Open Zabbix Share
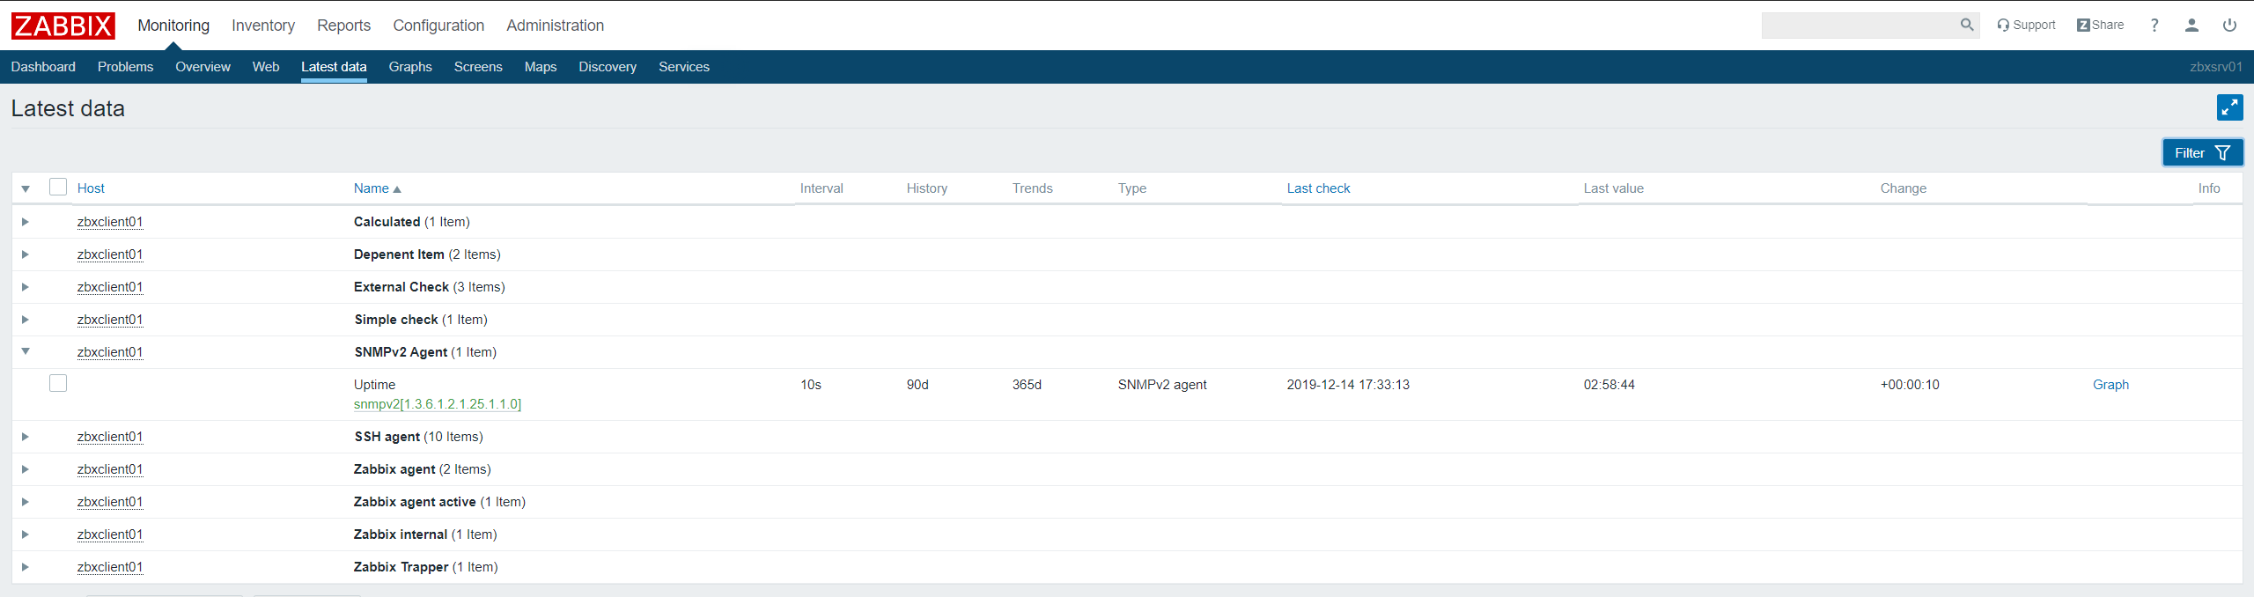 (x=2100, y=26)
